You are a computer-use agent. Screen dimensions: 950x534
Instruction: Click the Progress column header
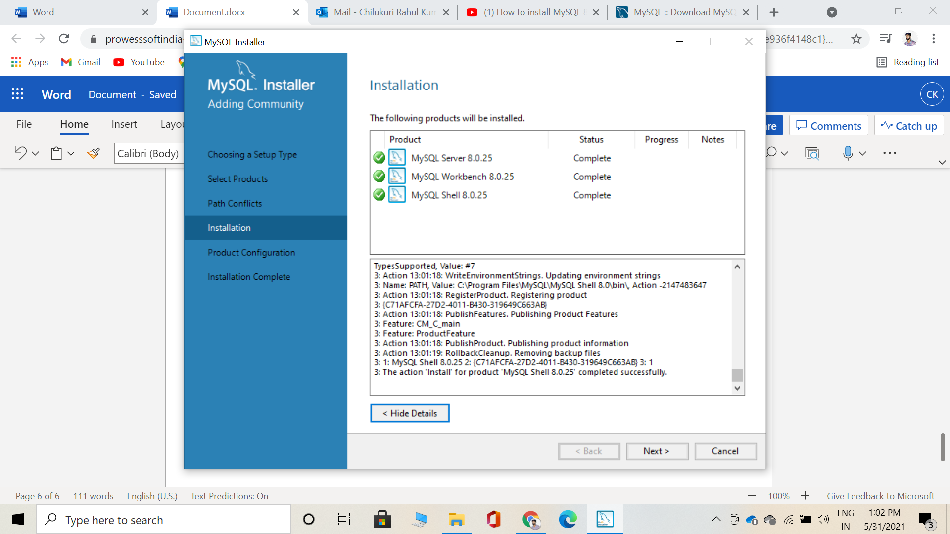pos(662,140)
